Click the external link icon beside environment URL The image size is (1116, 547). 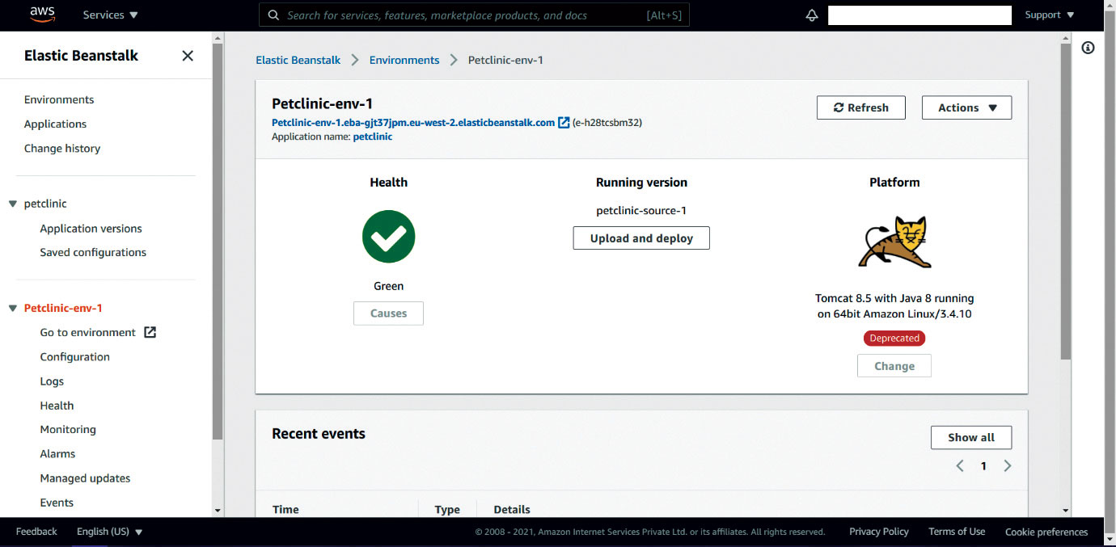coord(564,123)
